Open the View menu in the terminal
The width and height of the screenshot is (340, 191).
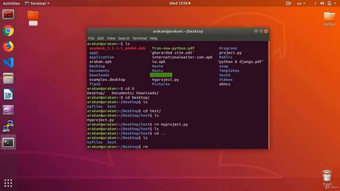click(111, 38)
